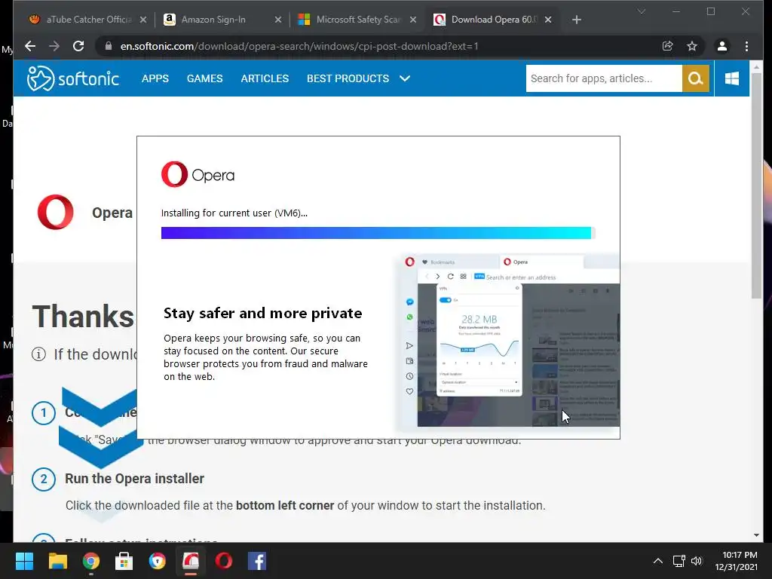Open Windows Start menu

pos(24,561)
